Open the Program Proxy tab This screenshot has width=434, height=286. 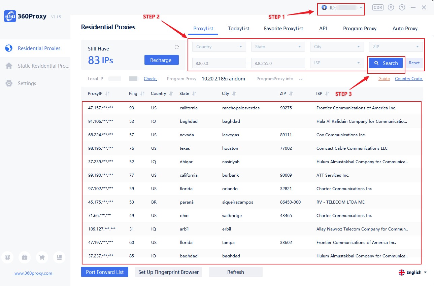(x=360, y=29)
